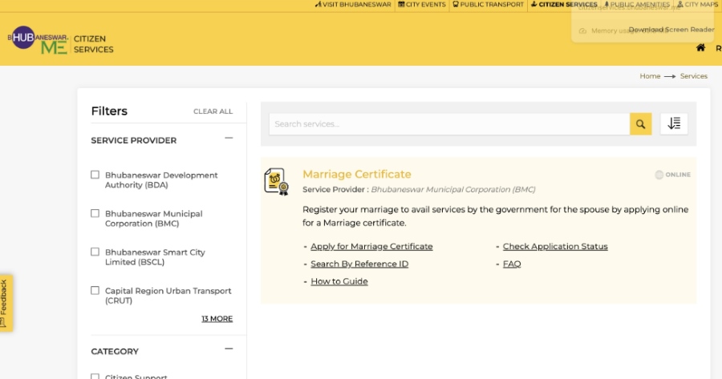
Task: Collapse the Category filter section
Action: coord(229,349)
